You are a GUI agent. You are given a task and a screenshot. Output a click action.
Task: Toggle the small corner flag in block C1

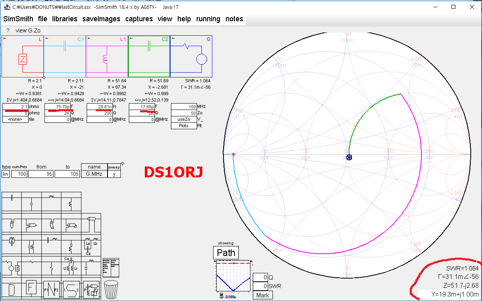click(47, 38)
